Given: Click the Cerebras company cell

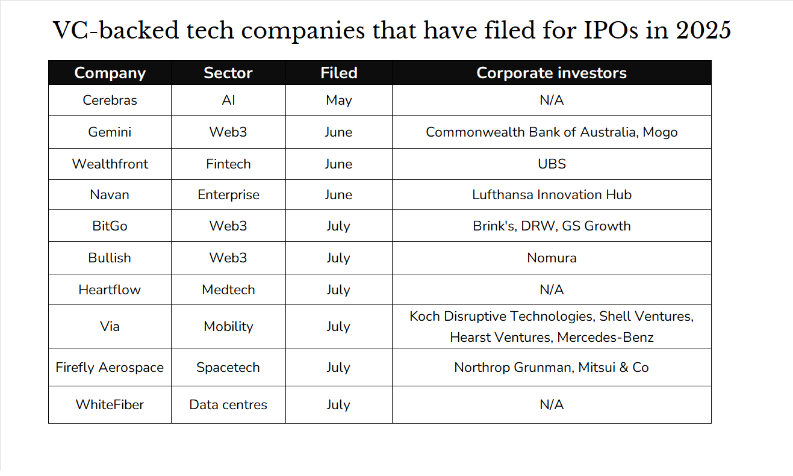Looking at the screenshot, I should pyautogui.click(x=110, y=100).
